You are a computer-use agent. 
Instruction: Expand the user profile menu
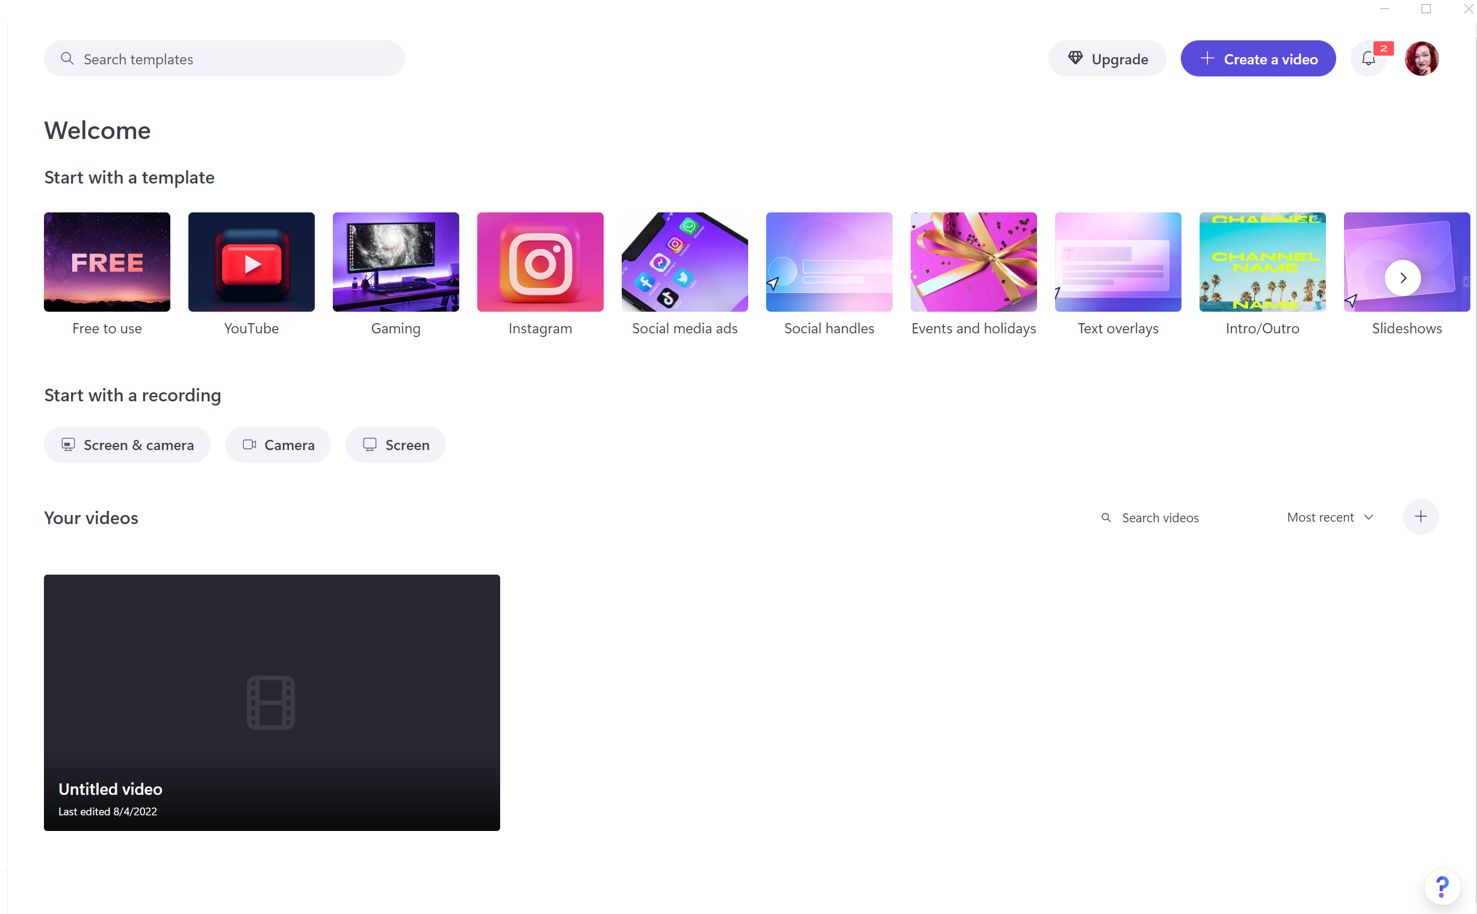pos(1422,58)
